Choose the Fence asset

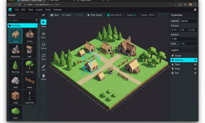[29, 82]
